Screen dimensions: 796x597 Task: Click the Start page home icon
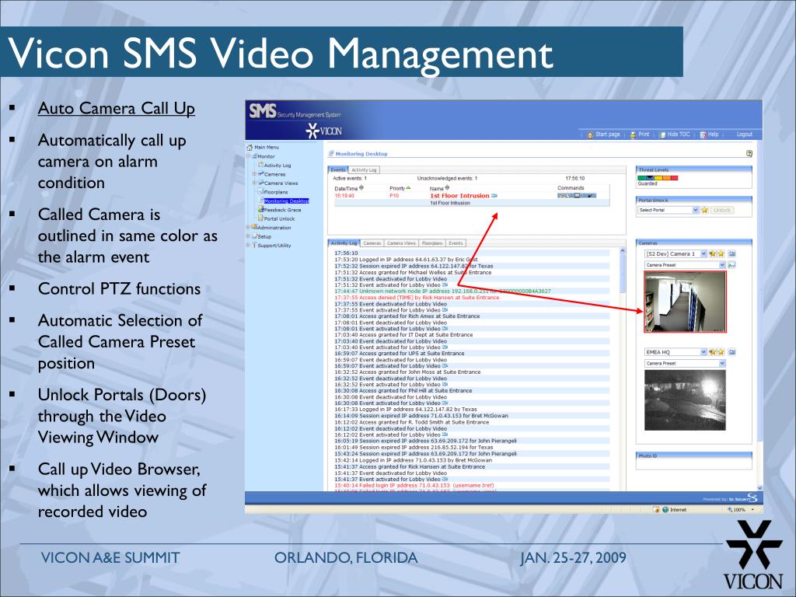point(590,134)
